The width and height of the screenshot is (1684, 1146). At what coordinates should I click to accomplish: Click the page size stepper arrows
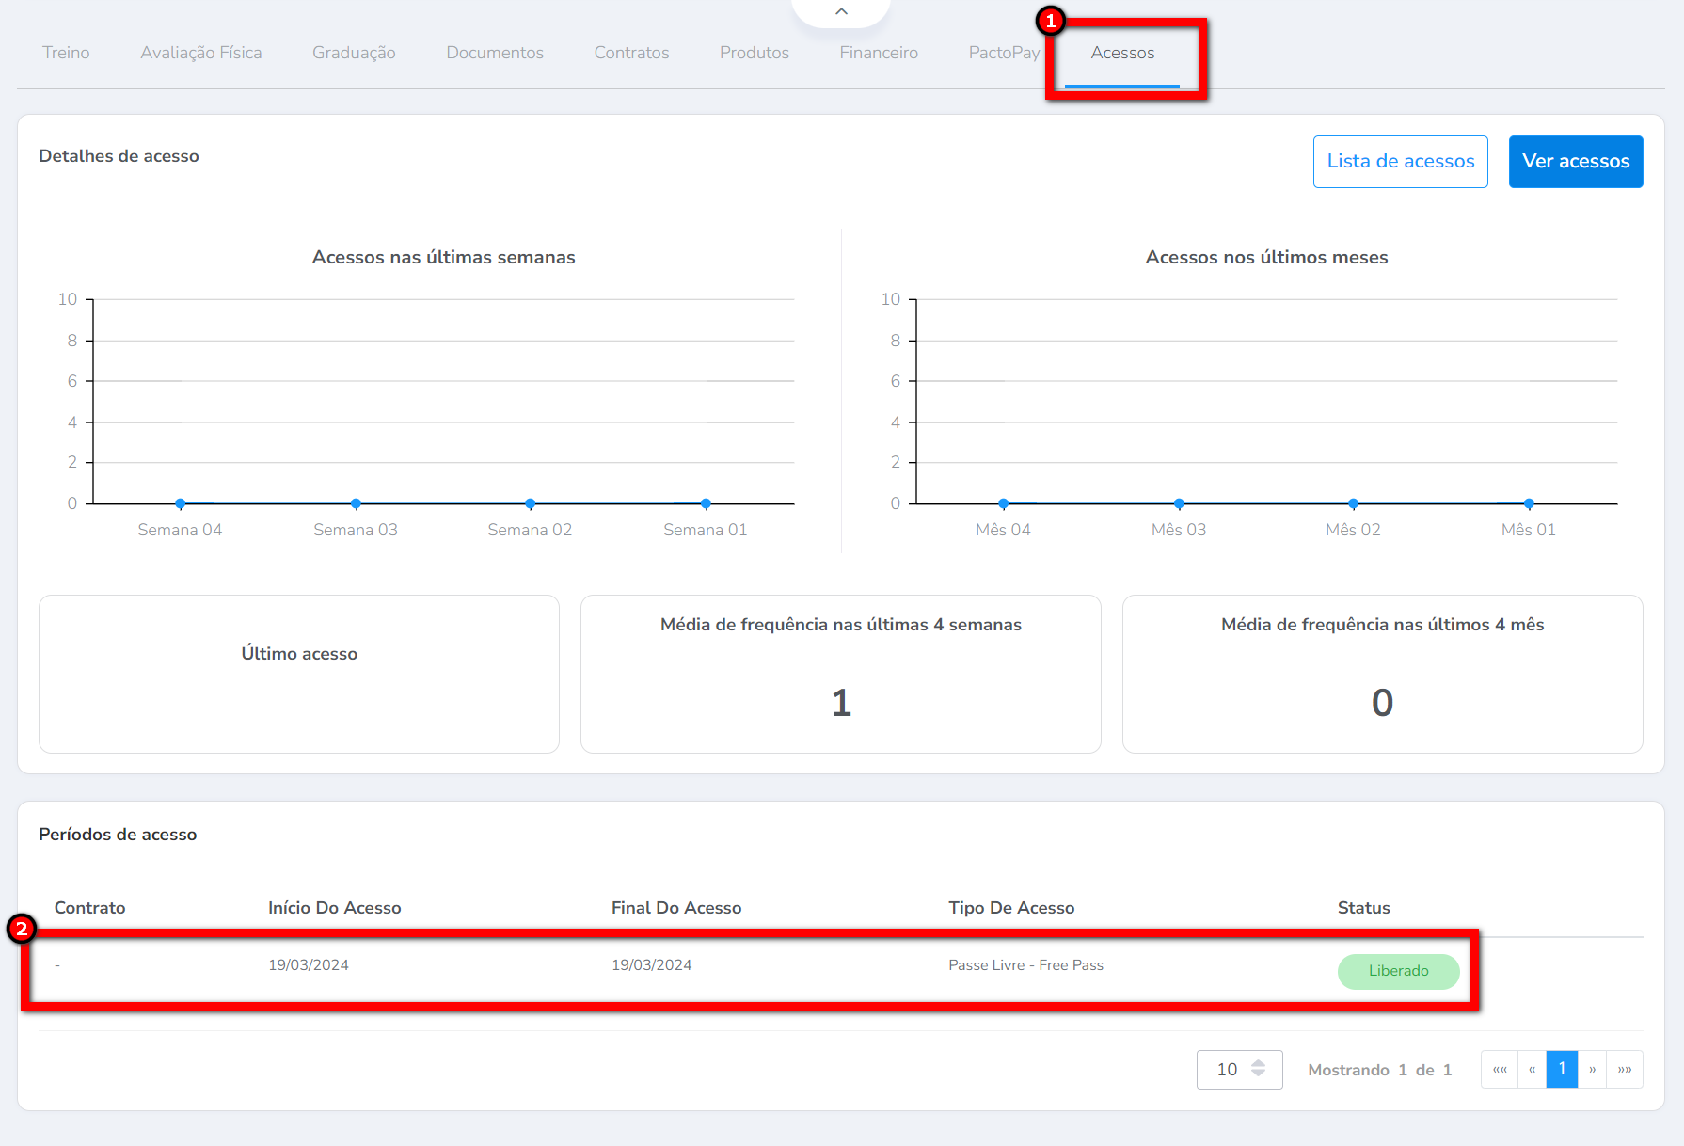coord(1258,1069)
